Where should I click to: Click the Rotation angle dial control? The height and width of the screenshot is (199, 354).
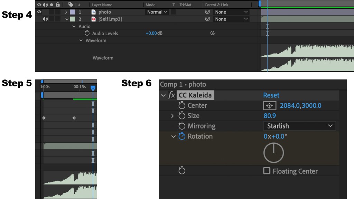tap(273, 153)
